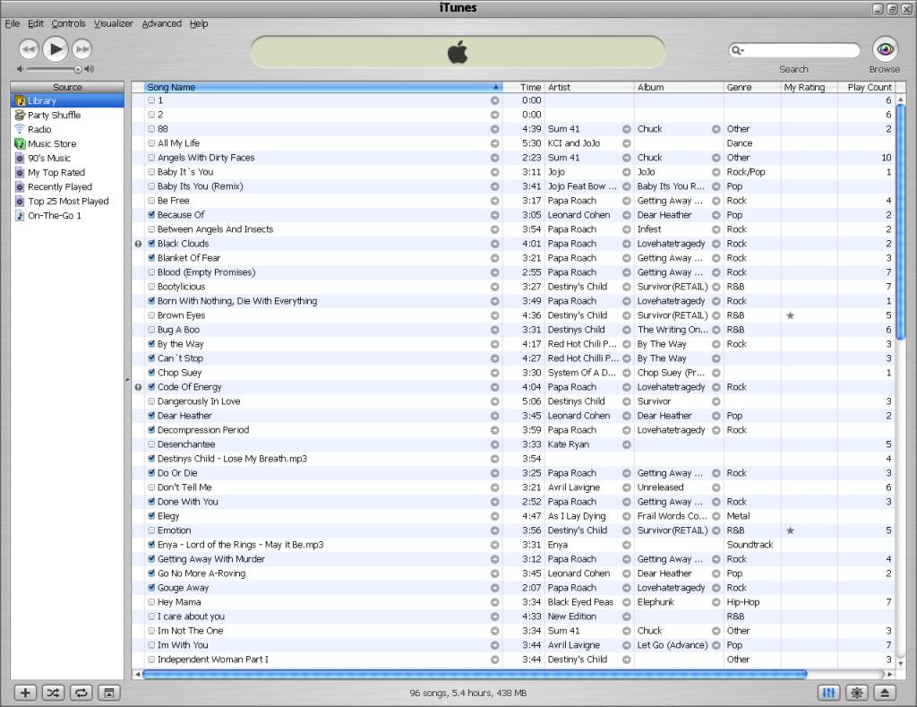917x707 pixels.
Task: Check the box for Bootylicious
Action: click(x=151, y=287)
